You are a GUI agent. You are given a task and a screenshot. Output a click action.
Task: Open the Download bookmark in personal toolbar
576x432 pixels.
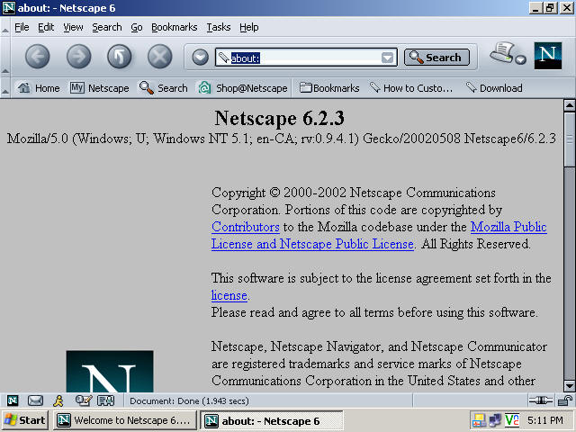coord(494,88)
